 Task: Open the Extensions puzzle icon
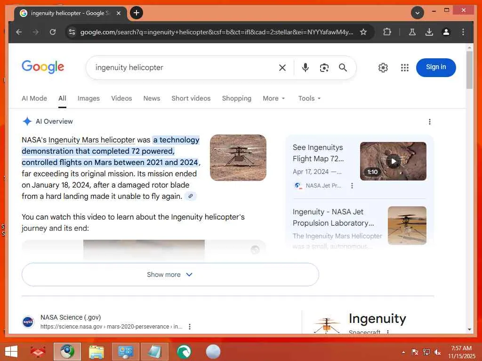(x=387, y=32)
